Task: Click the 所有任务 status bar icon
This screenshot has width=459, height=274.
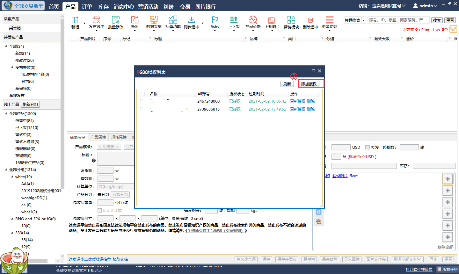Action: (439, 269)
